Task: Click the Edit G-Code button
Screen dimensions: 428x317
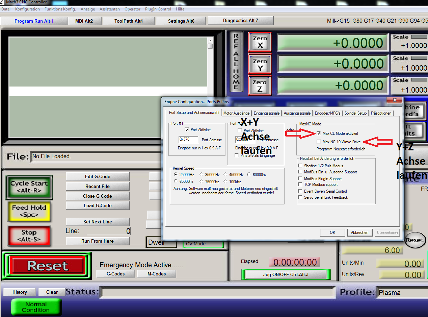Action: tap(98, 176)
